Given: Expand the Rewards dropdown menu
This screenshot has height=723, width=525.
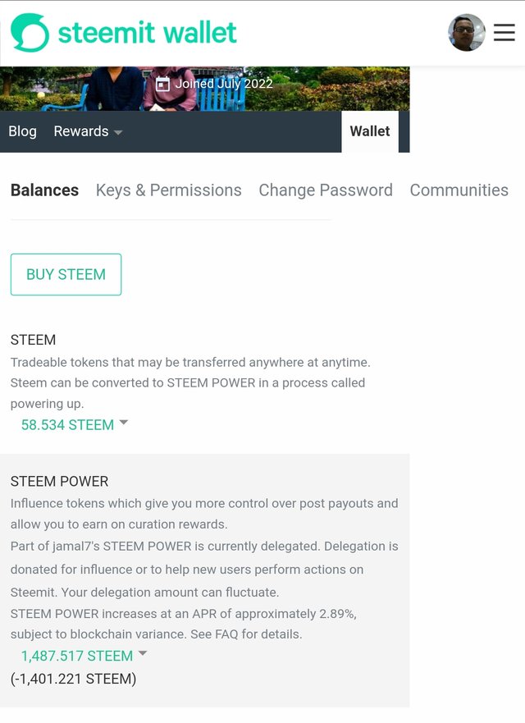Looking at the screenshot, I should pyautogui.click(x=81, y=131).
